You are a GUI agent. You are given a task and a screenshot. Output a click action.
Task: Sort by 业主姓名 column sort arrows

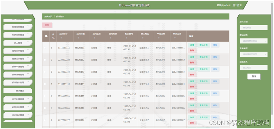pyautogui.click(x=142, y=38)
